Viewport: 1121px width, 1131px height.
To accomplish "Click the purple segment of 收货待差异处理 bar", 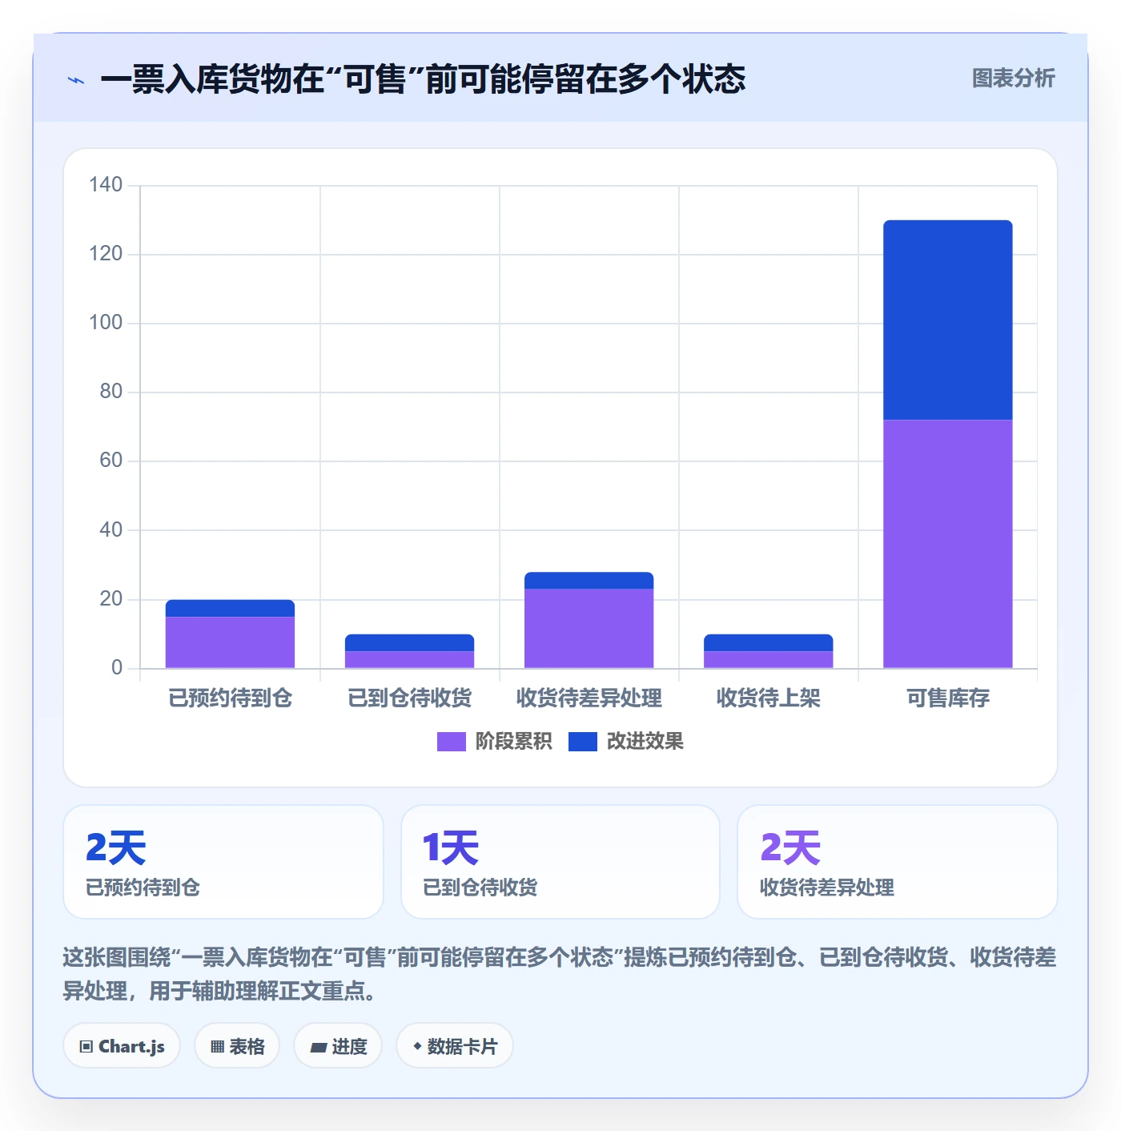I will pos(589,629).
